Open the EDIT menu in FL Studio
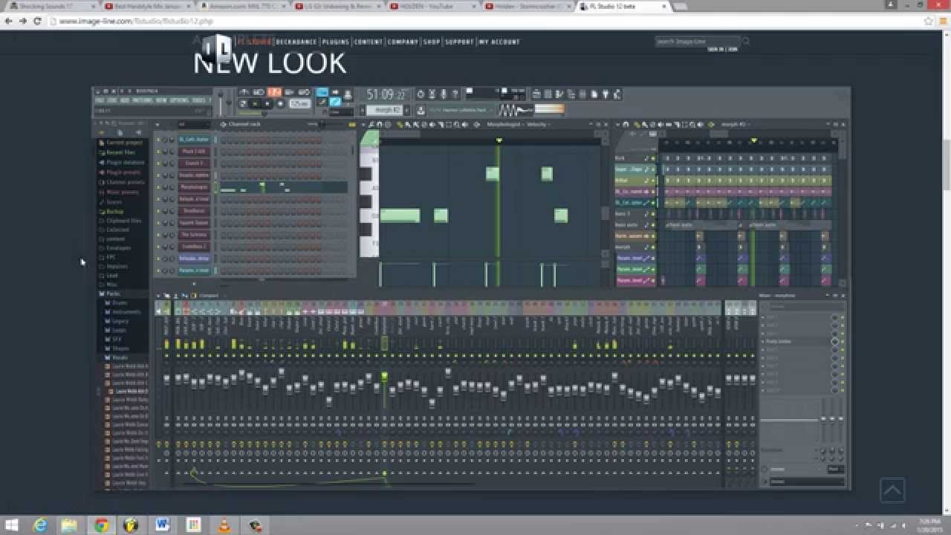 coord(111,100)
